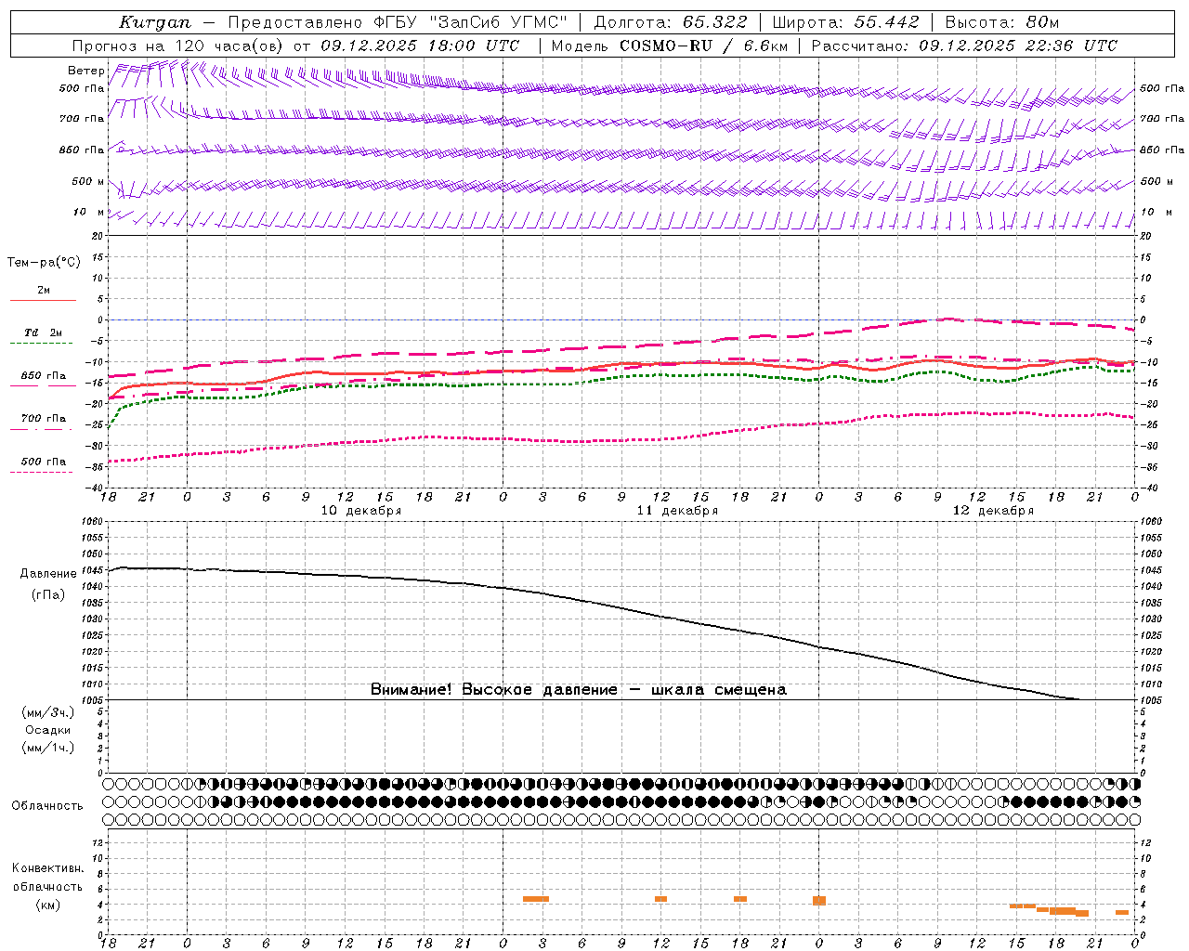Click the 500 м wind level label on left
Image resolution: width=1189 pixels, height=951 pixels.
click(x=88, y=181)
